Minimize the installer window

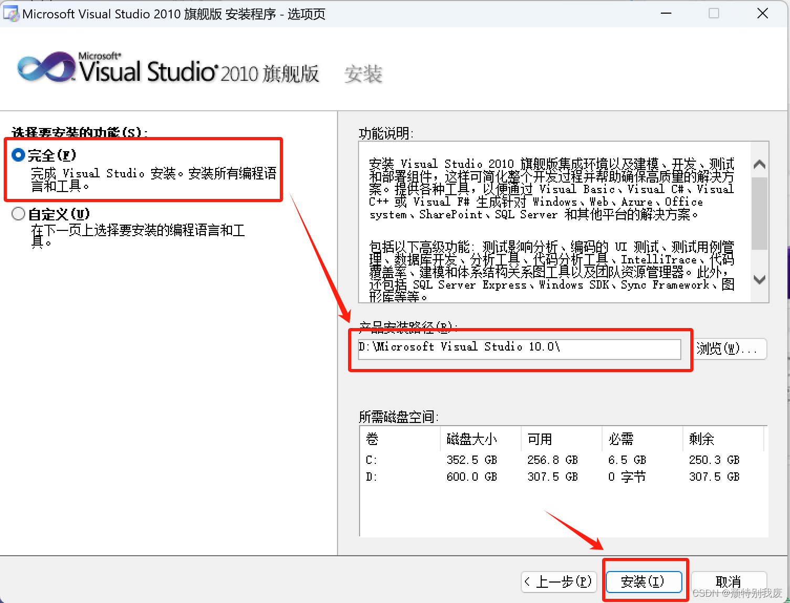coord(666,14)
